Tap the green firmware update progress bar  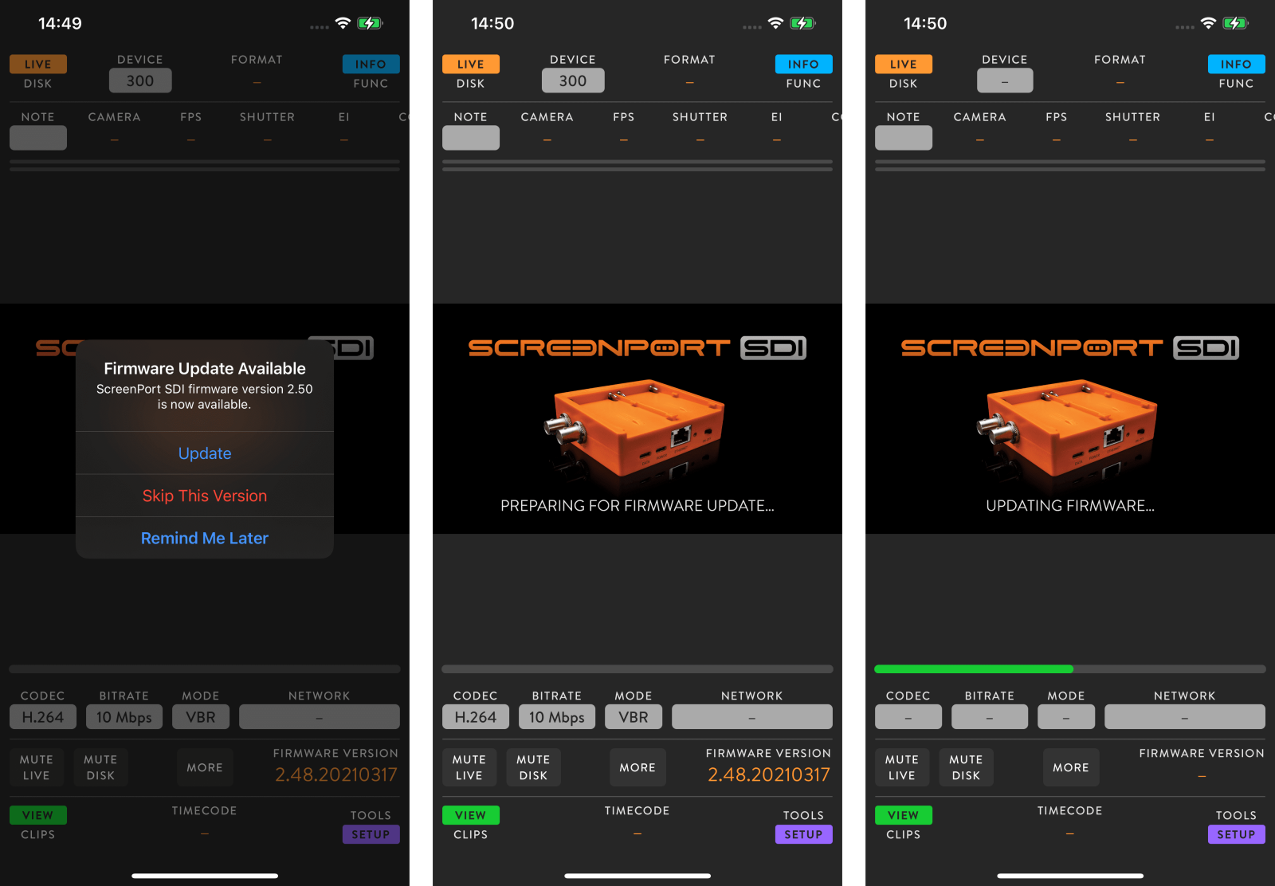974,669
